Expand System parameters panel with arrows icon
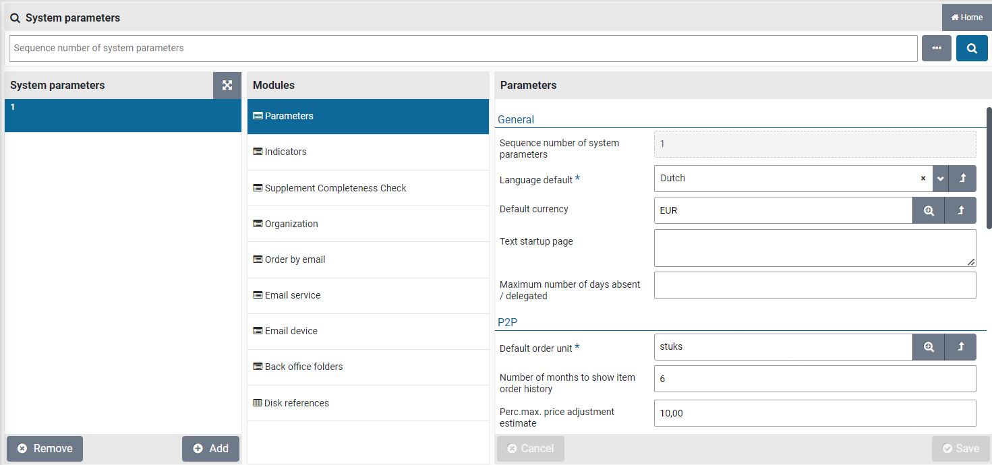 [x=227, y=86]
